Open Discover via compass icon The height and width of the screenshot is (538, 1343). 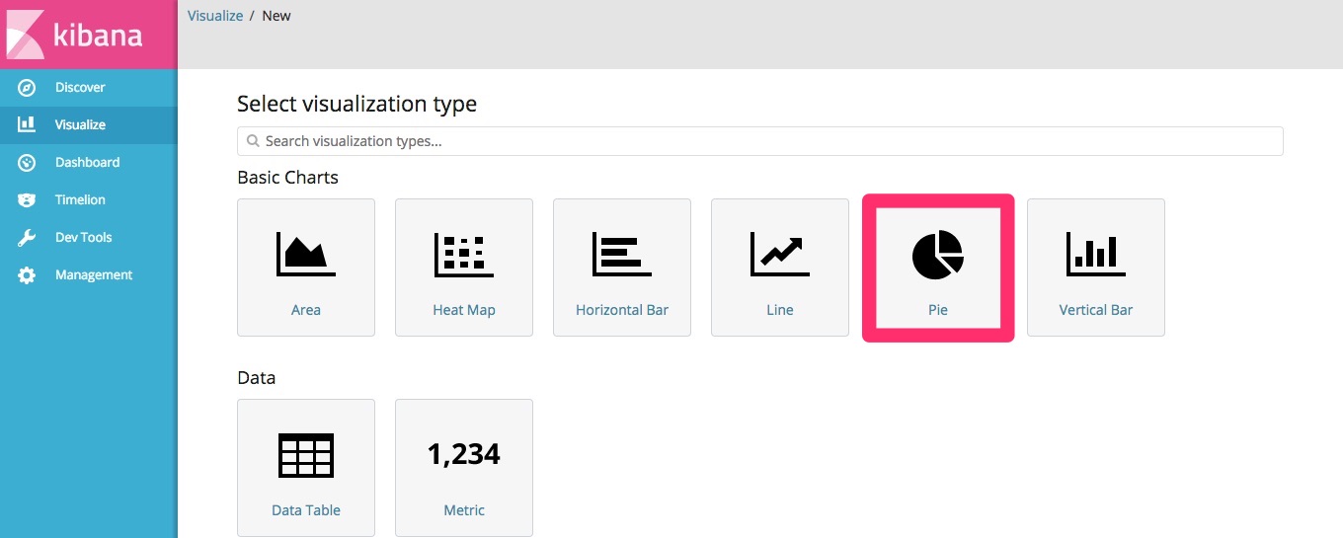click(27, 88)
